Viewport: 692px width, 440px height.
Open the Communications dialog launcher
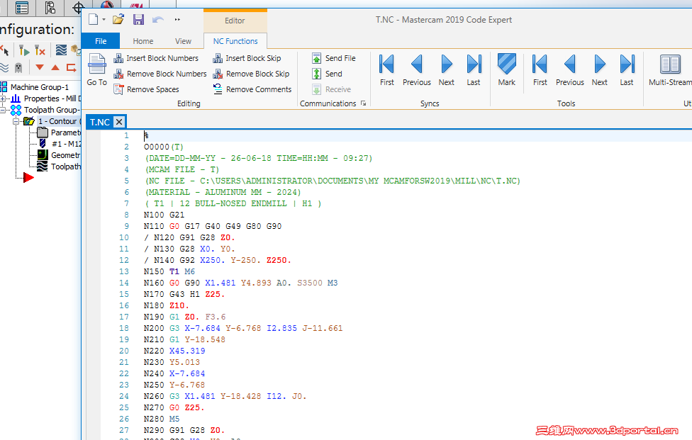coord(363,103)
